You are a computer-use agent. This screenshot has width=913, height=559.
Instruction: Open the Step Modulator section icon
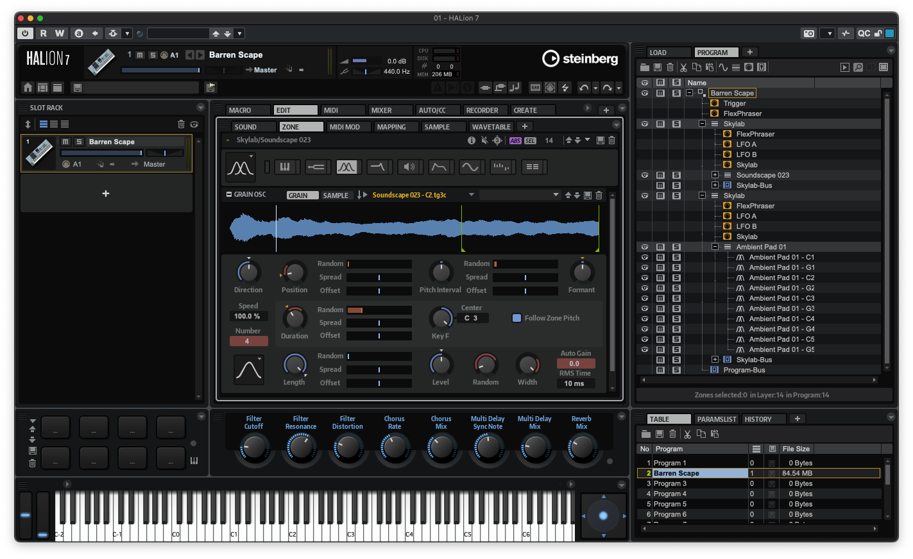500,167
